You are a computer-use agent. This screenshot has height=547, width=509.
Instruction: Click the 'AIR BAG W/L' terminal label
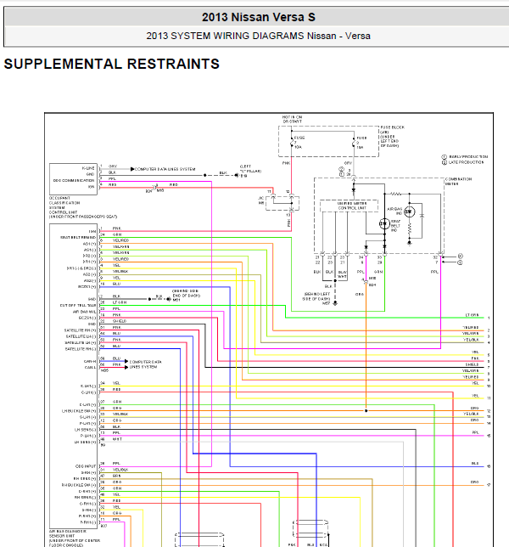coord(84,312)
